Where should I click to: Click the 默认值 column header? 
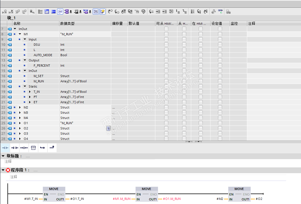coord(141,24)
